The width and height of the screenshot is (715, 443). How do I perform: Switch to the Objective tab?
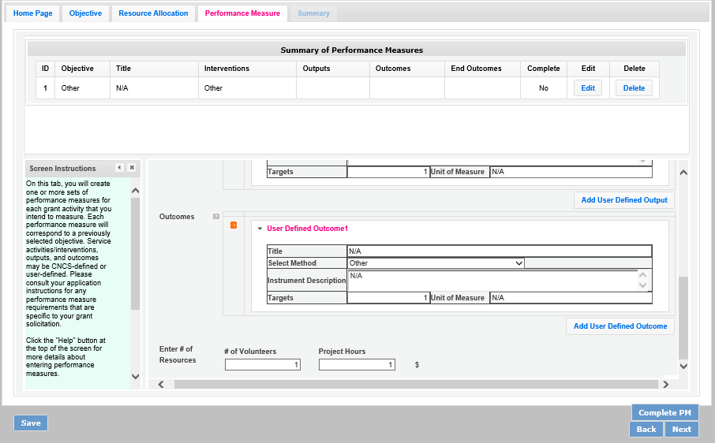pos(85,13)
